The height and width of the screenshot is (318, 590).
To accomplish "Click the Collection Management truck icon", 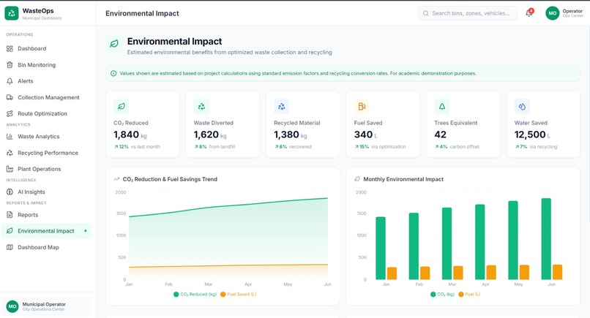I will click(10, 97).
